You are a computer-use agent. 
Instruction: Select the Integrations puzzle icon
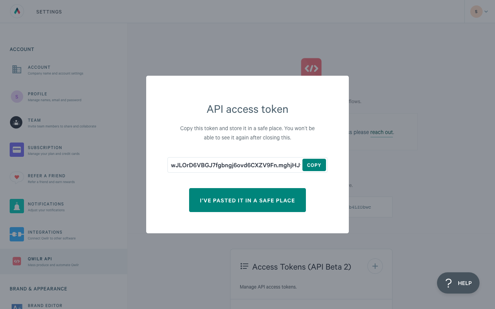pyautogui.click(x=17, y=234)
